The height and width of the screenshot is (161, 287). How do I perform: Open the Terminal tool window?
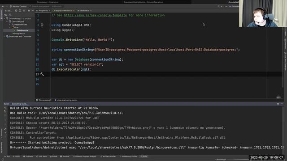(65, 157)
